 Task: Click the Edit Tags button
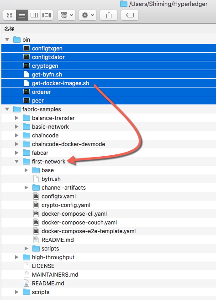[130, 15]
